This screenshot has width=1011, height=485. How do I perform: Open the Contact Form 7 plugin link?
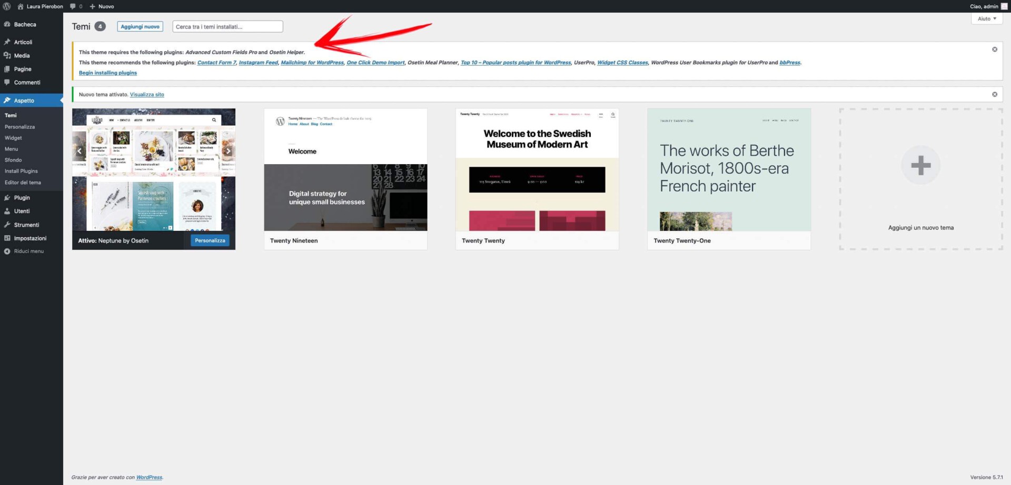216,63
